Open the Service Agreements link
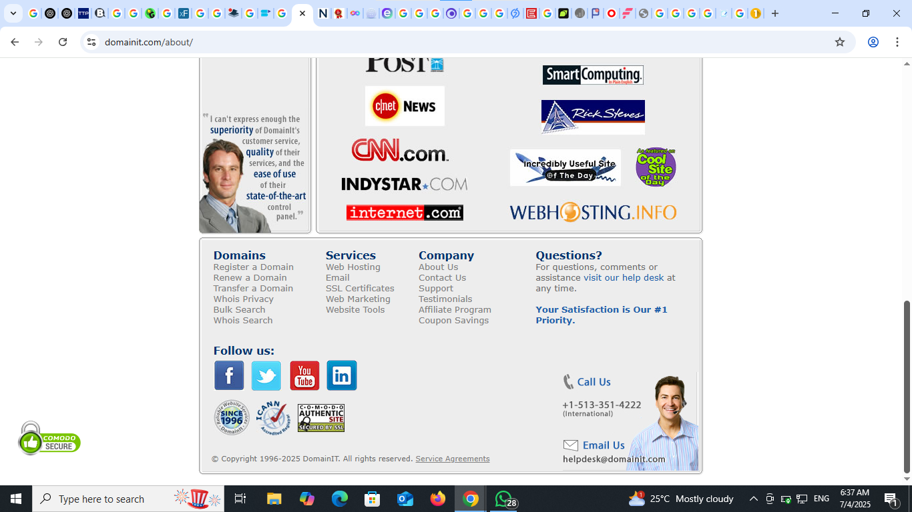The image size is (912, 512). pyautogui.click(x=453, y=459)
